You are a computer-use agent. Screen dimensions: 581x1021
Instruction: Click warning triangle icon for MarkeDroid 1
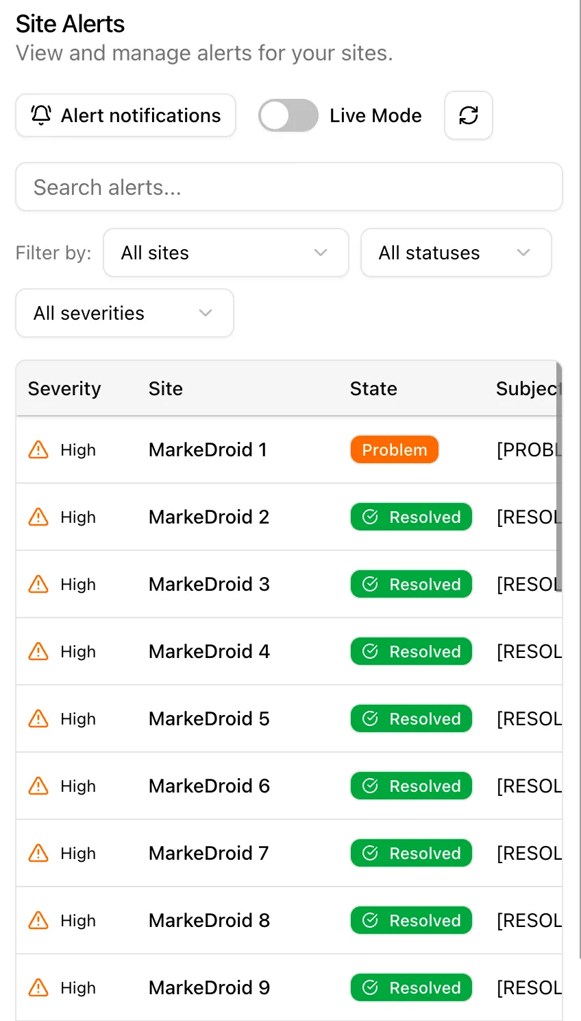(38, 449)
